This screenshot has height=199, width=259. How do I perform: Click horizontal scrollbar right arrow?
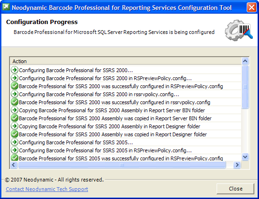click(237, 165)
